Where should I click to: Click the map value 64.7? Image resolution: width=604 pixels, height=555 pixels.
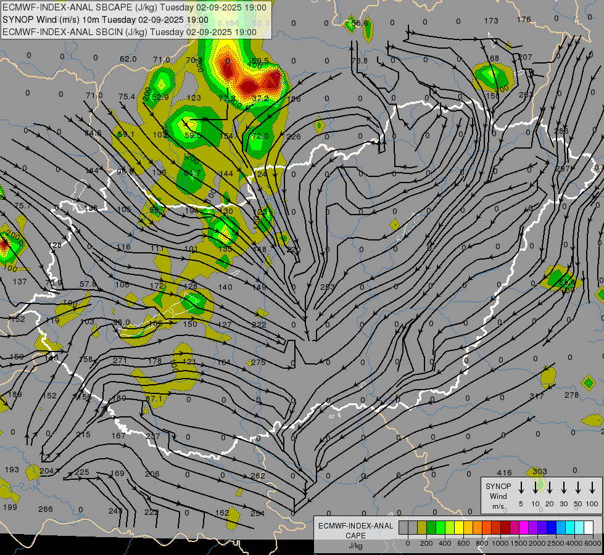click(192, 173)
